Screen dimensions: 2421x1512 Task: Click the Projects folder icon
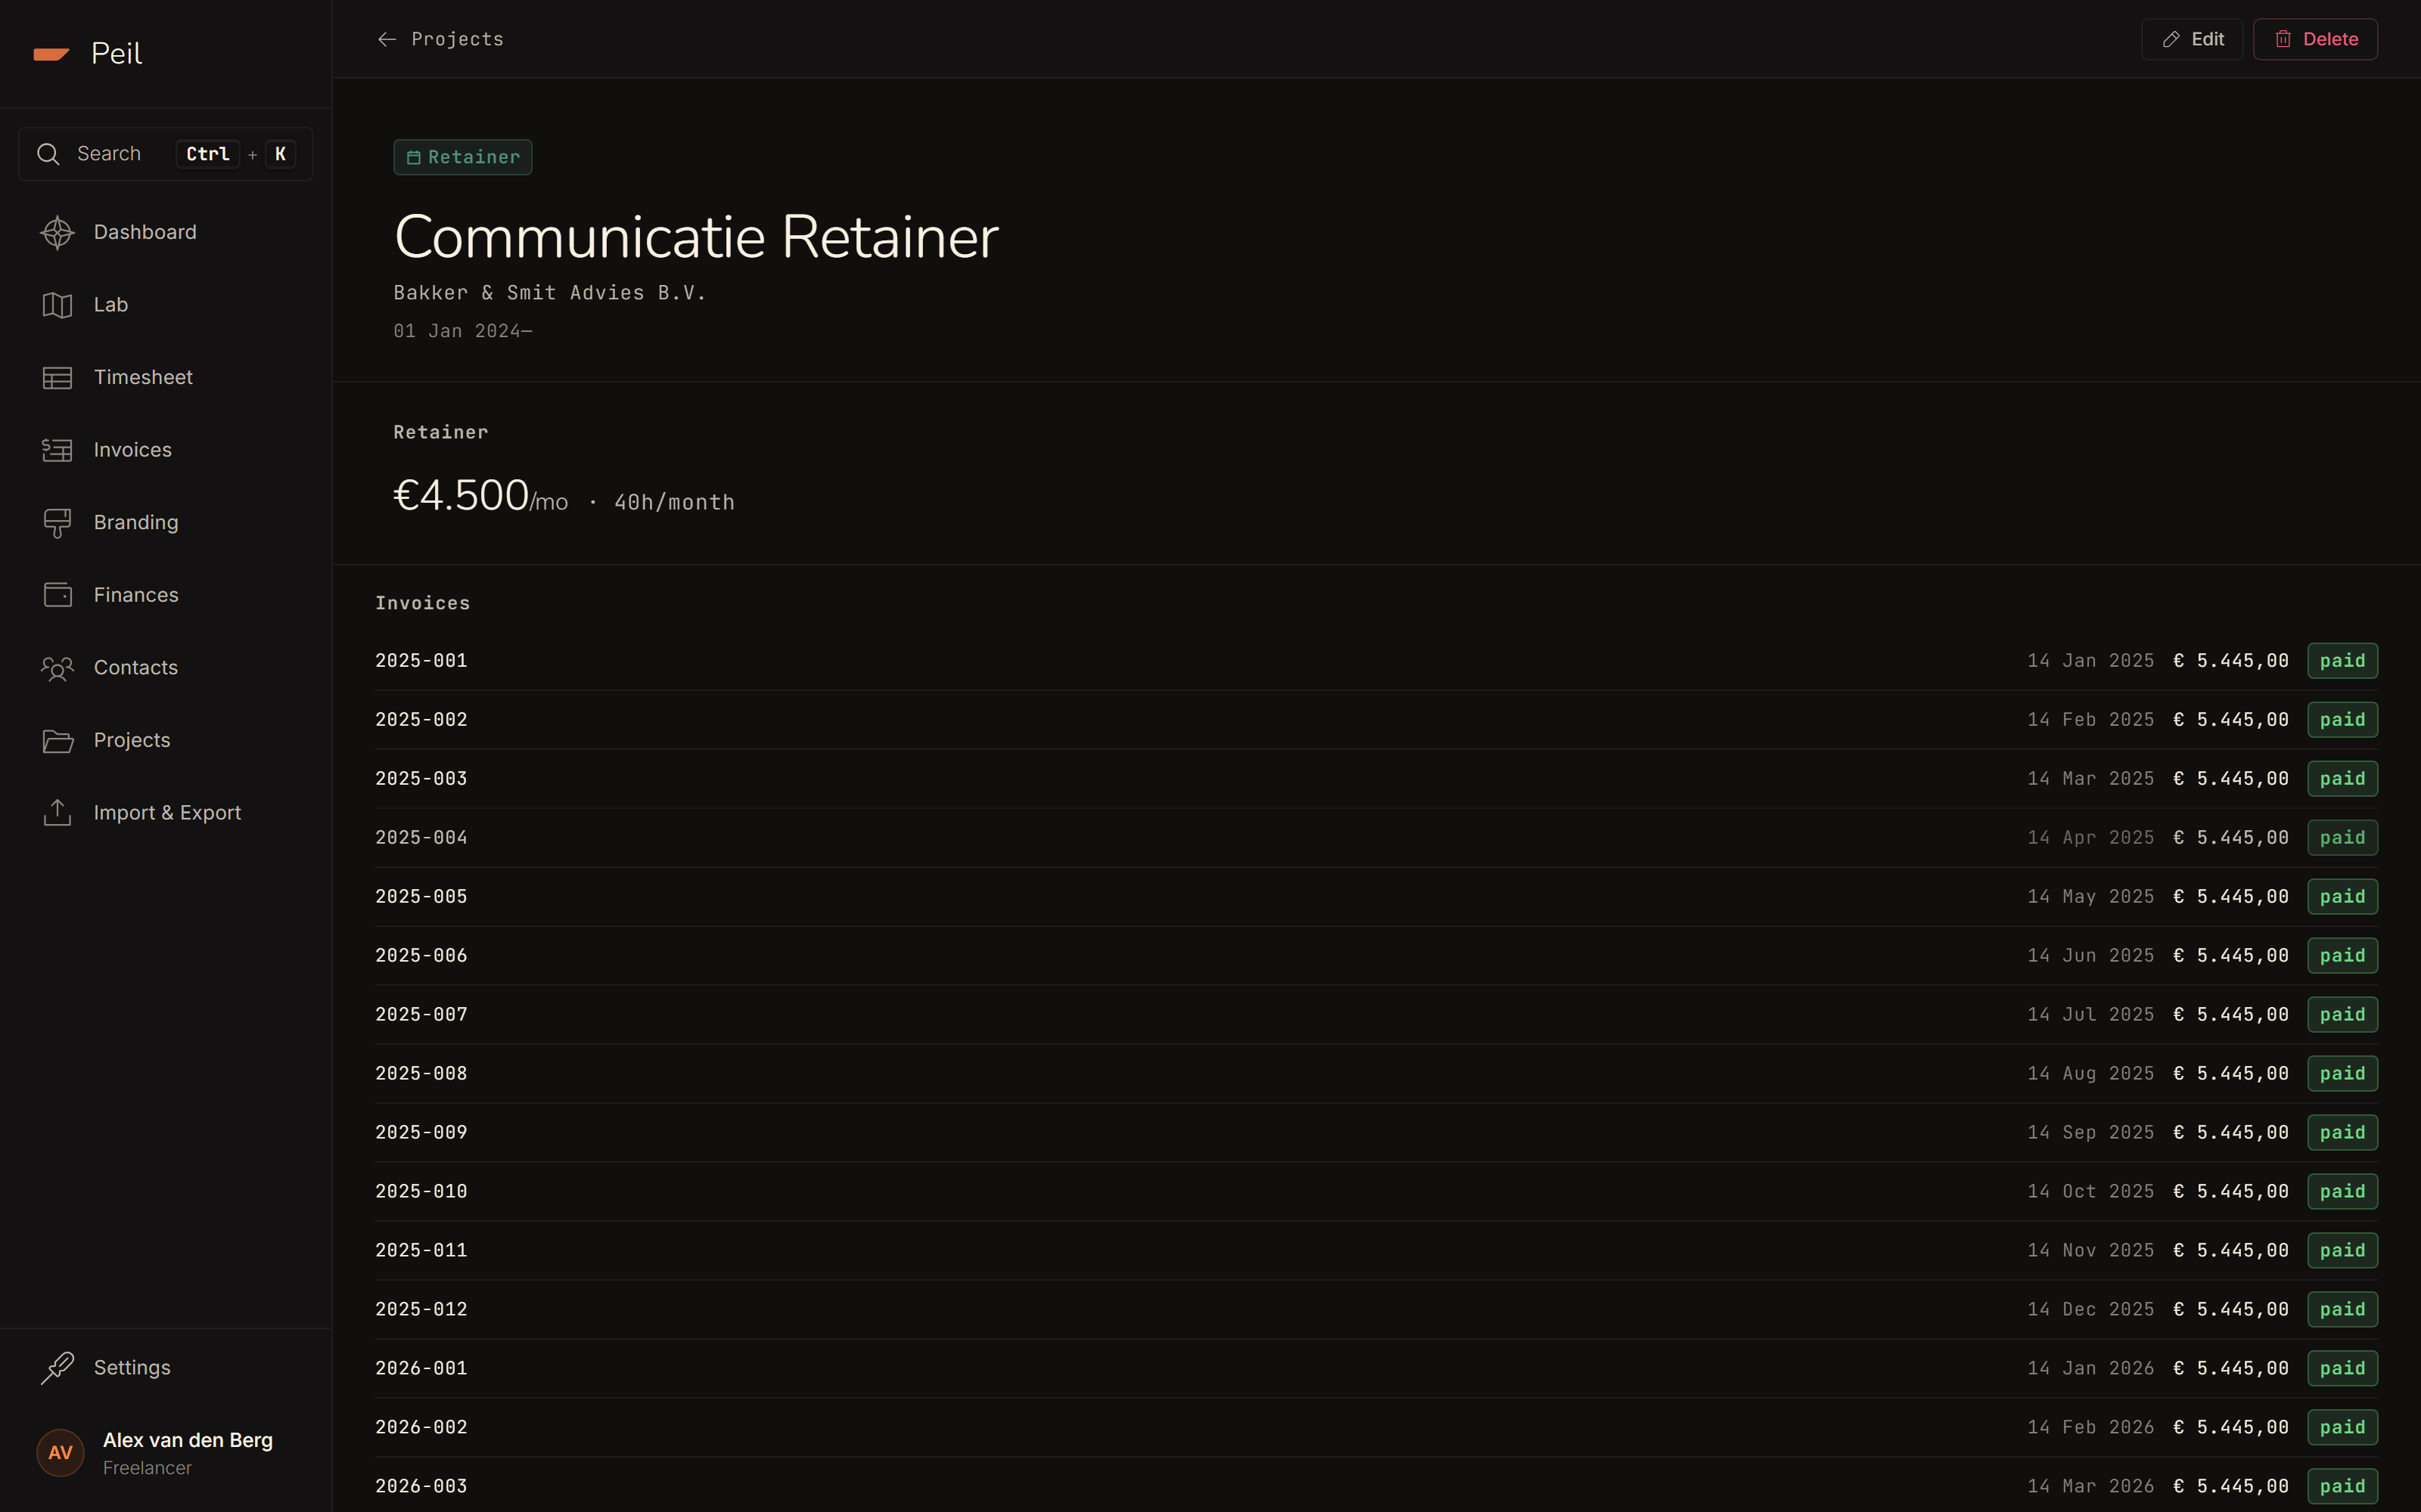point(57,741)
